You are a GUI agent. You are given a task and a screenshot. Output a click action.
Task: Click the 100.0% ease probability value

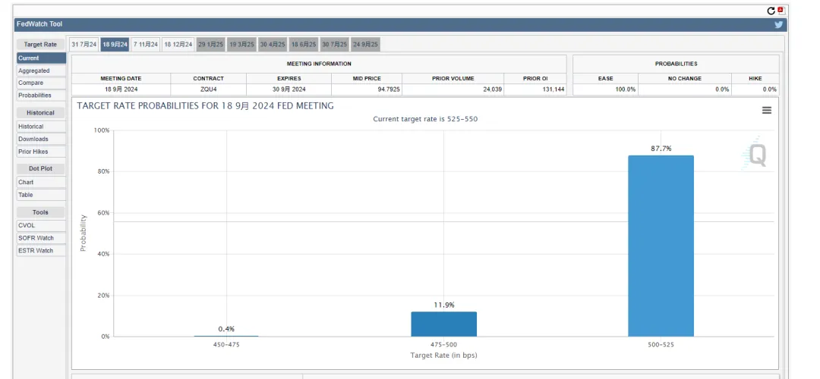click(x=626, y=89)
